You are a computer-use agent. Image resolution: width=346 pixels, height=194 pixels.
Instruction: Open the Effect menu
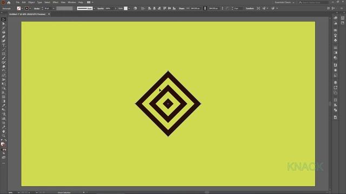point(55,2)
